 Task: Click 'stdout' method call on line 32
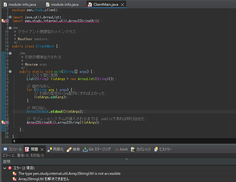click(56, 112)
